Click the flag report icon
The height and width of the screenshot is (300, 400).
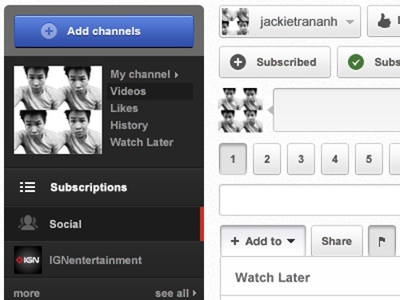[x=382, y=241]
